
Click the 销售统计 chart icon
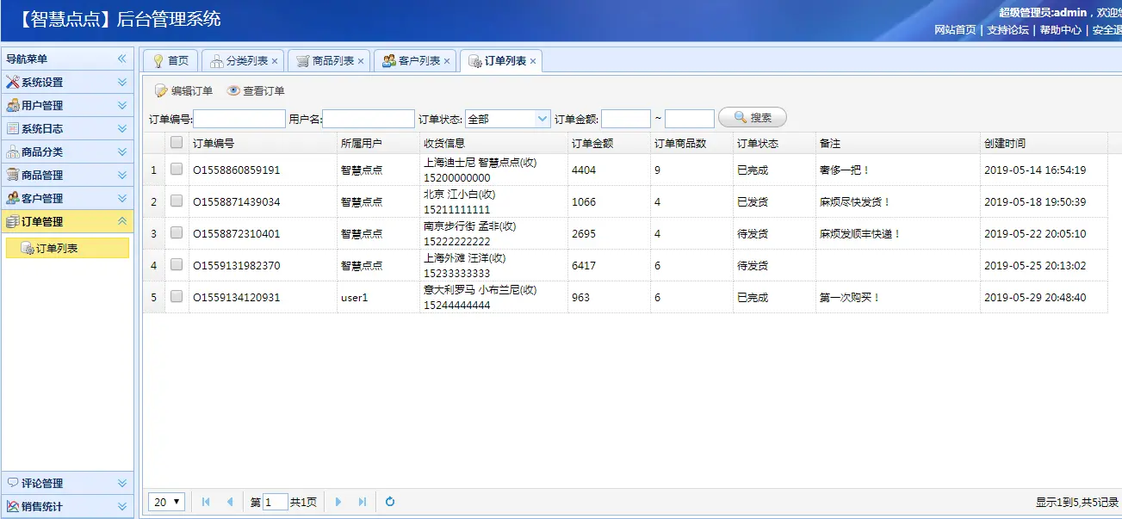13,506
